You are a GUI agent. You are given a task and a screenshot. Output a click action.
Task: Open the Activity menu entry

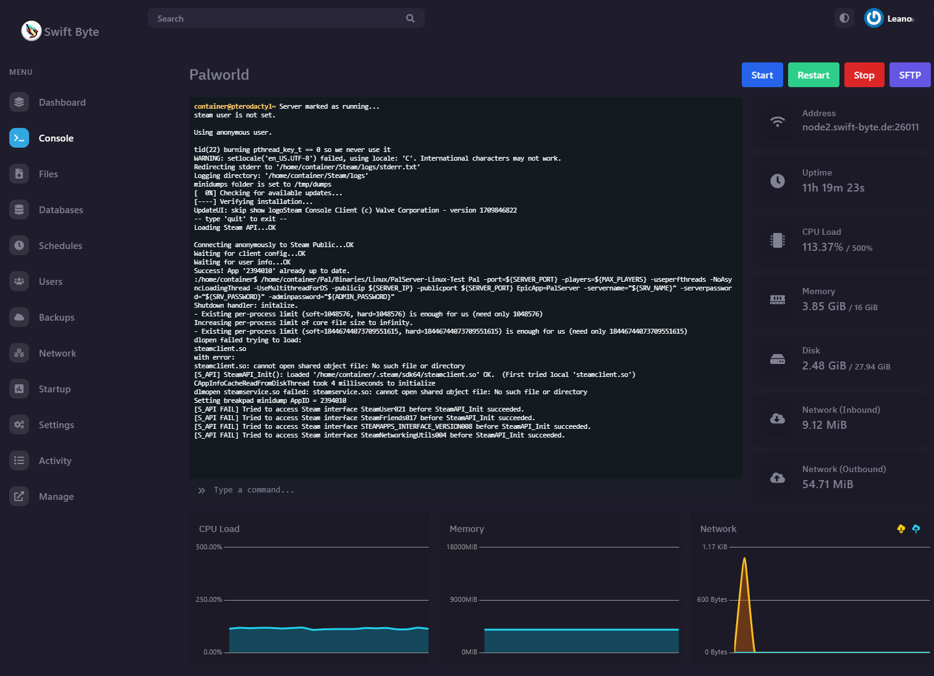tap(55, 461)
